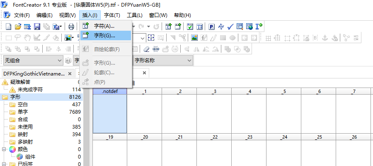Screen dimensions: 373x166
Task: Select the 字形 category folder in the tree
Action: [15, 97]
